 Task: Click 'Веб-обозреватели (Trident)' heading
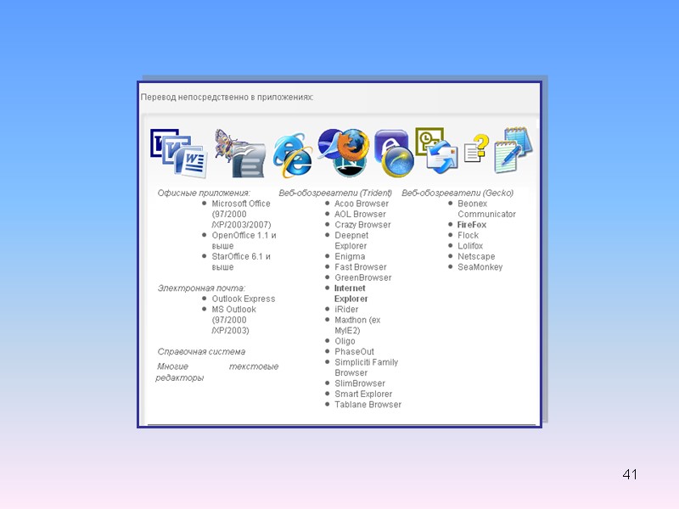[335, 193]
